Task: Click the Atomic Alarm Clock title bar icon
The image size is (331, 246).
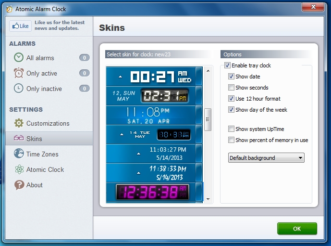Action: (9, 9)
